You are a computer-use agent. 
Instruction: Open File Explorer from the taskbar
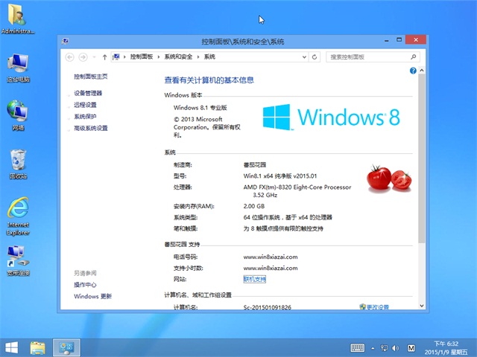(x=37, y=347)
